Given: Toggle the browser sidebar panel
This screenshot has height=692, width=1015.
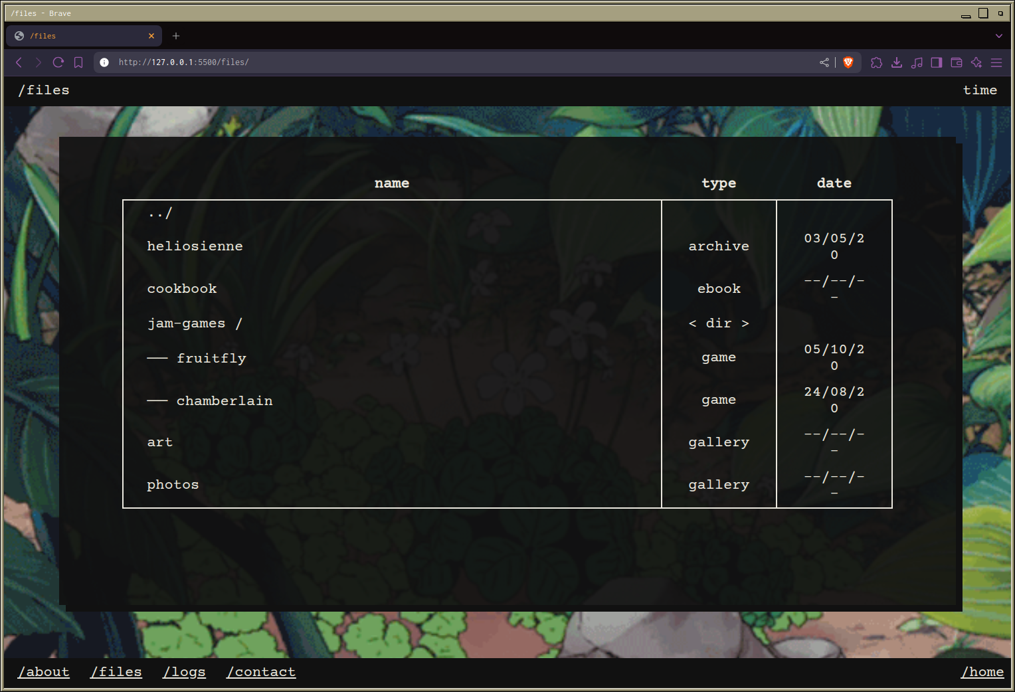Looking at the screenshot, I should [937, 62].
